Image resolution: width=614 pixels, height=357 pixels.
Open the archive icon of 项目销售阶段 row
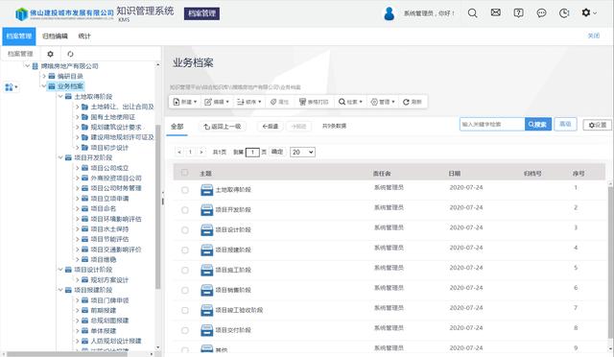206,291
